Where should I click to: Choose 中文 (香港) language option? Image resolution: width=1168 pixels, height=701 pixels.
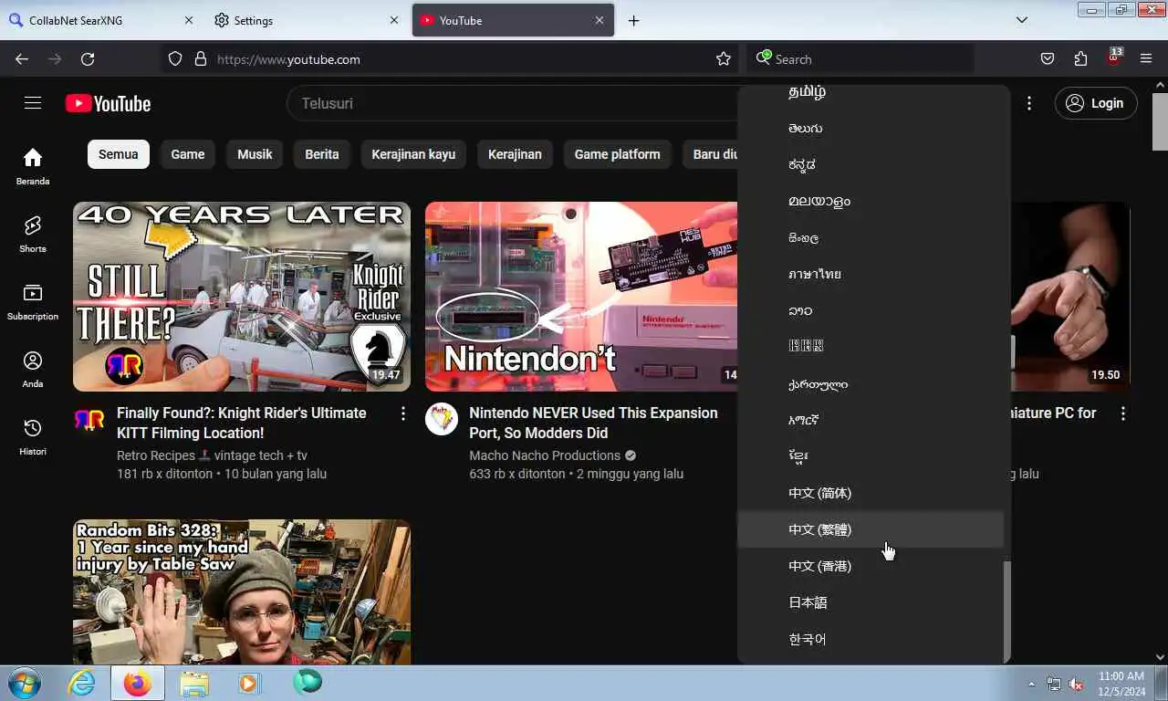pyautogui.click(x=871, y=566)
